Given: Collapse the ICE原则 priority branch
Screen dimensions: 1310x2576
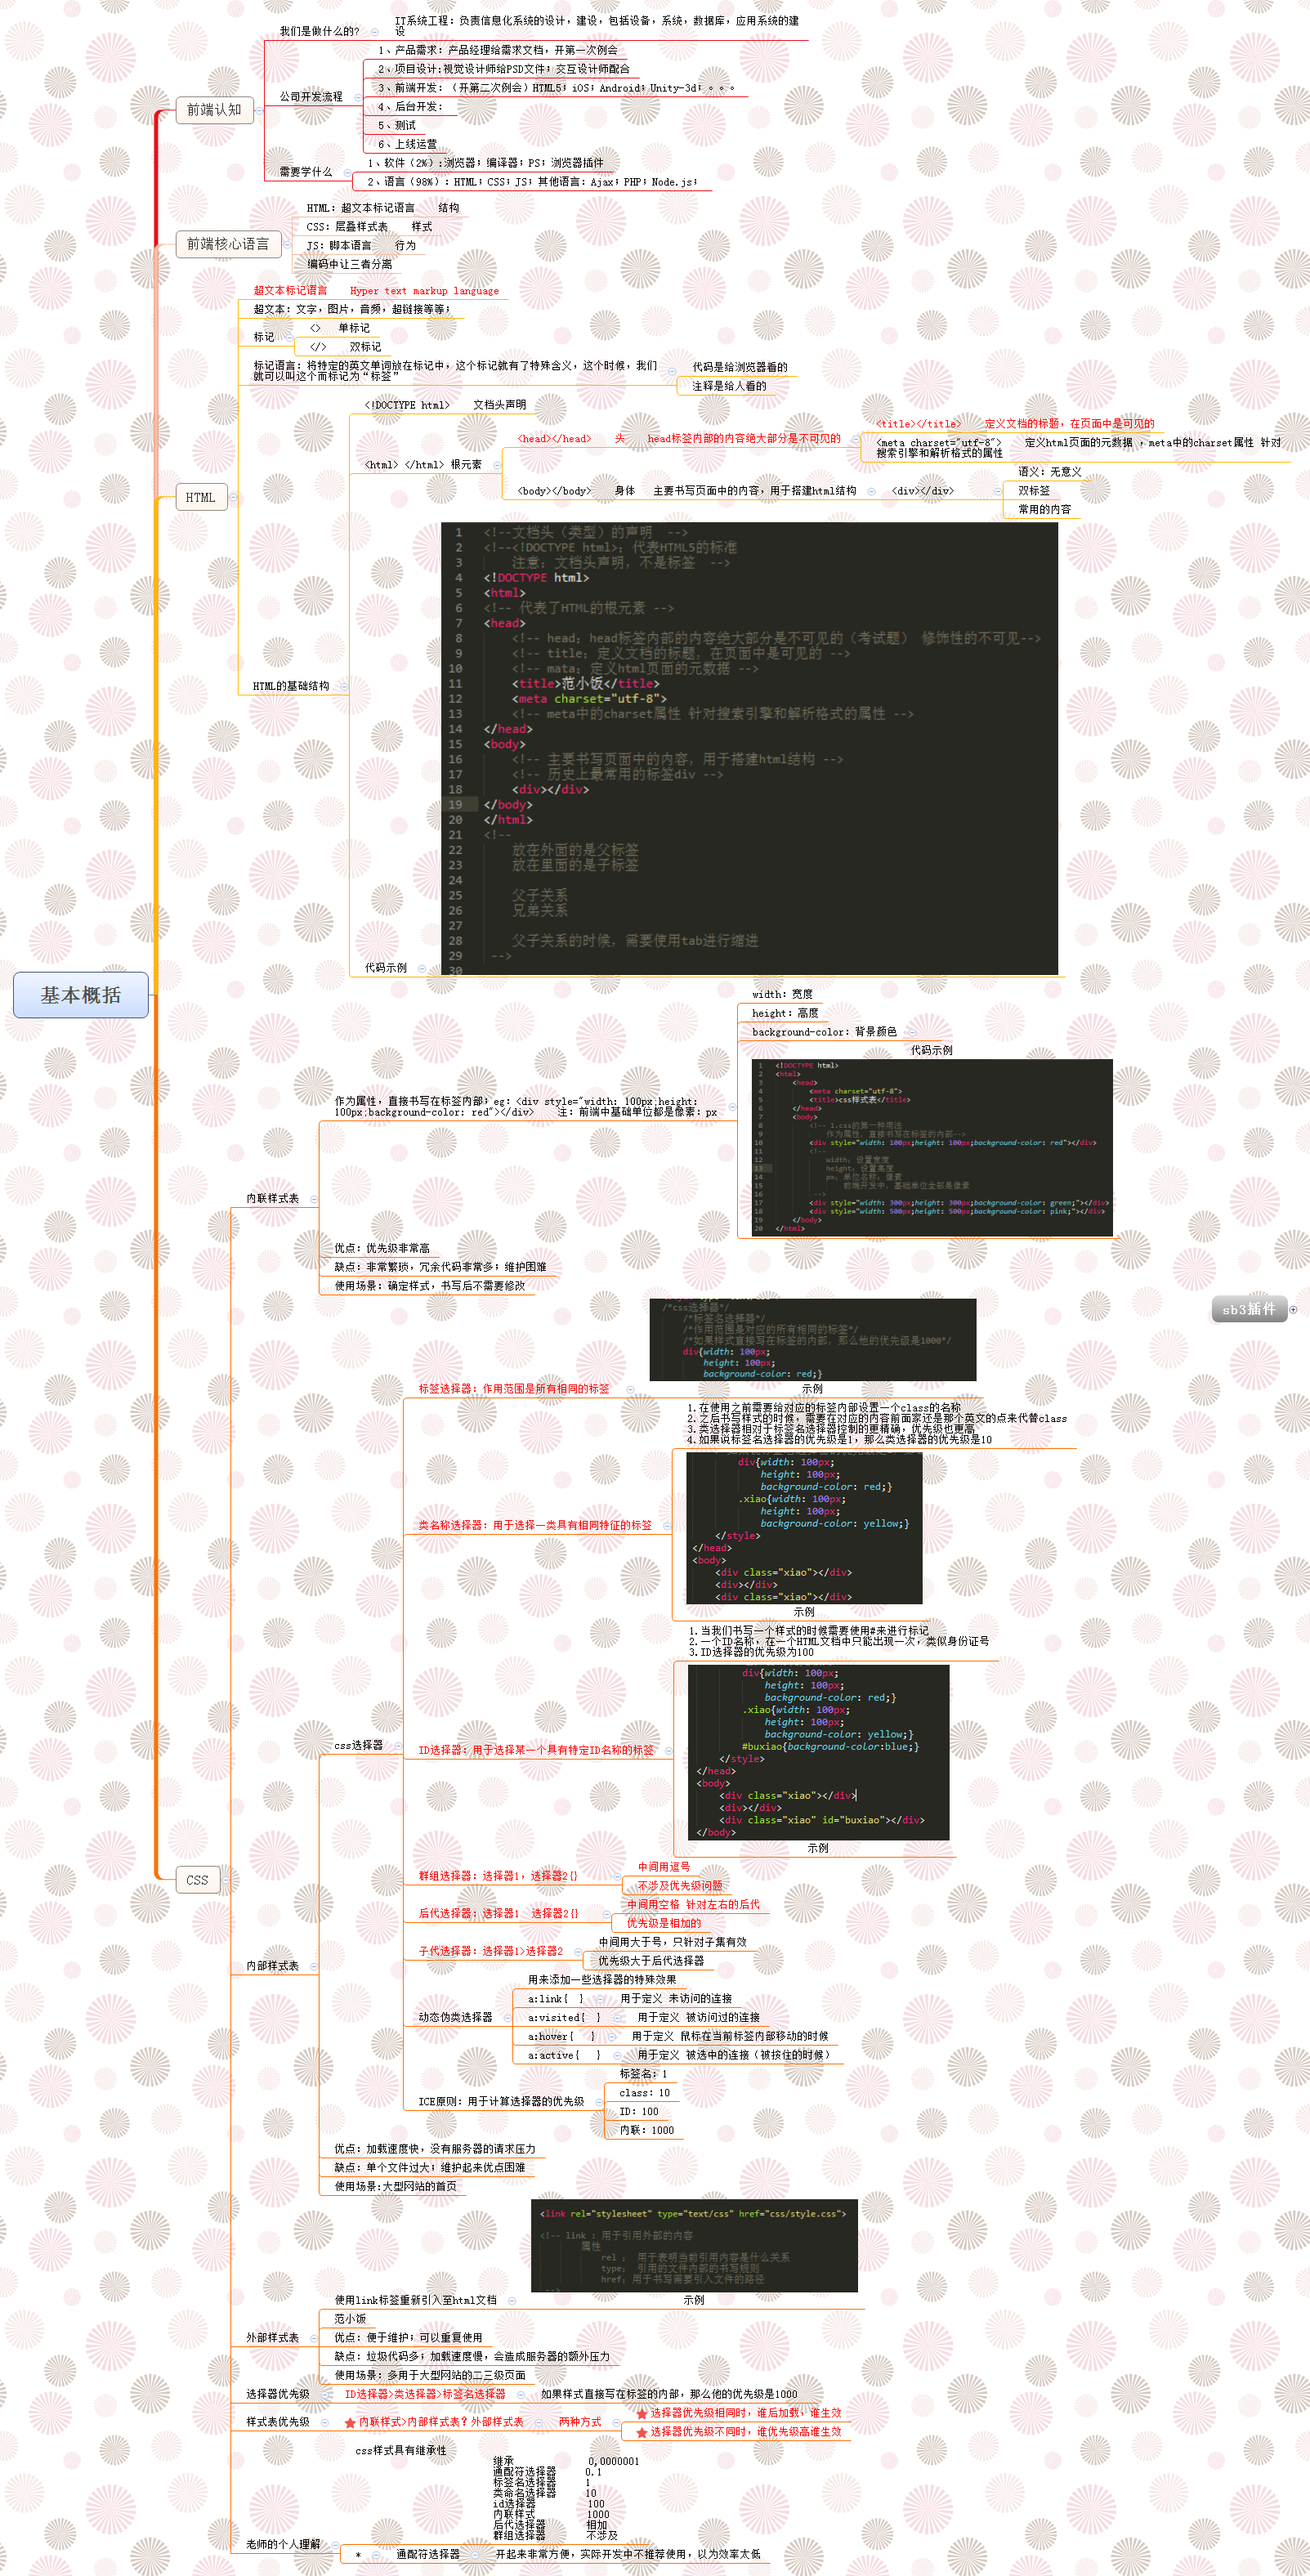Looking at the screenshot, I should pyautogui.click(x=598, y=2102).
